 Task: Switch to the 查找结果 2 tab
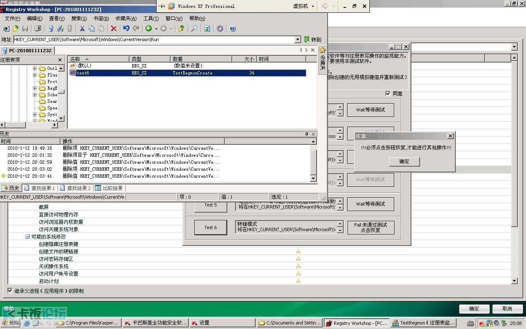click(75, 188)
